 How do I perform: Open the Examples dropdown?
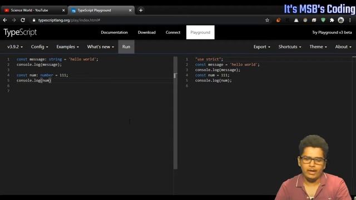click(67, 47)
